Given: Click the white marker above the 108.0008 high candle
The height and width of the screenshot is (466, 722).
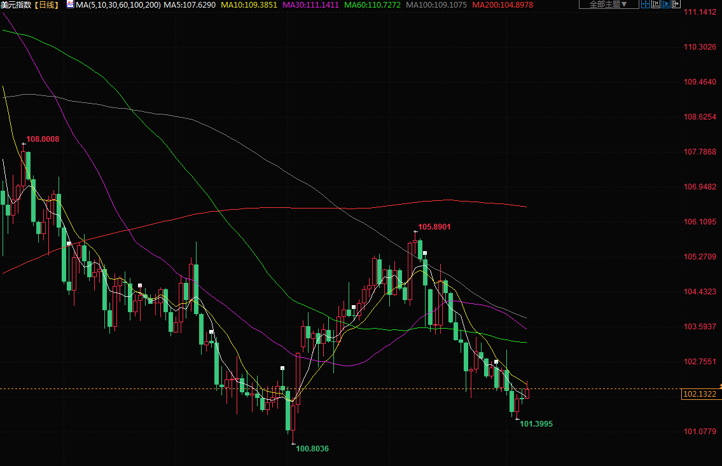Looking at the screenshot, I should pos(24,145).
